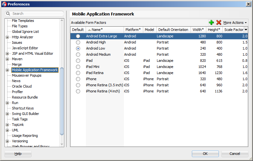
Task: Click the category tree scrollbar thumb
Action: [x=62, y=101]
